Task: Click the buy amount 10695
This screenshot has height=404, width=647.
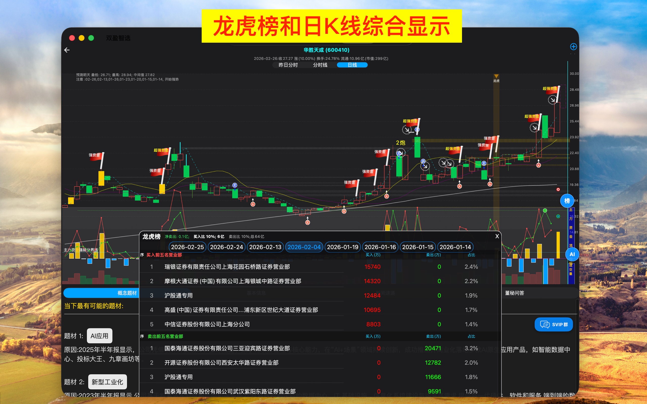Action: [372, 310]
